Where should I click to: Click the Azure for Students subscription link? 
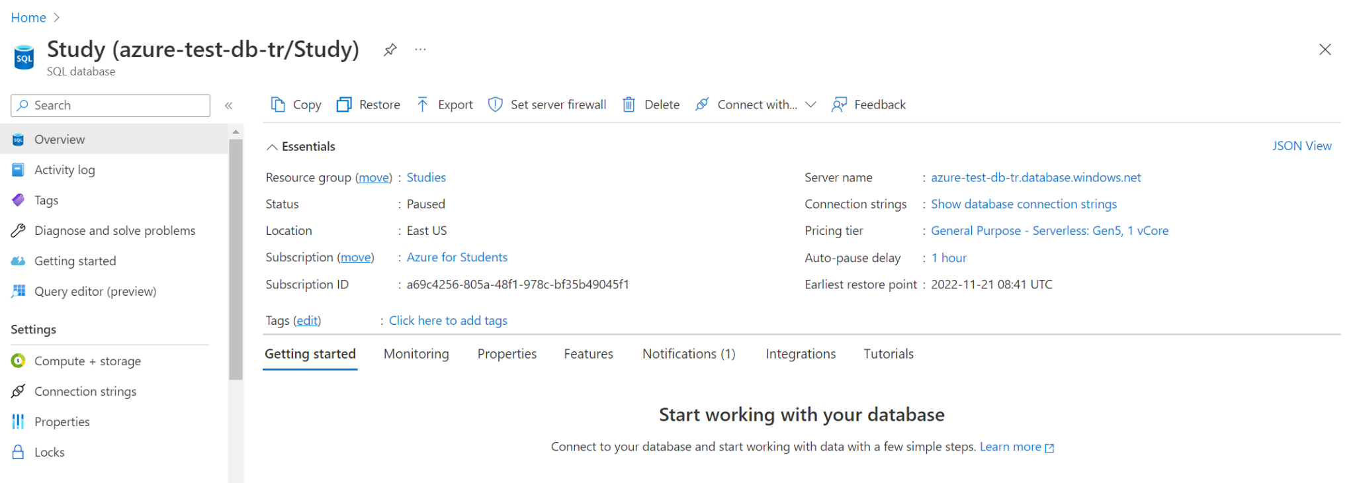(x=457, y=257)
